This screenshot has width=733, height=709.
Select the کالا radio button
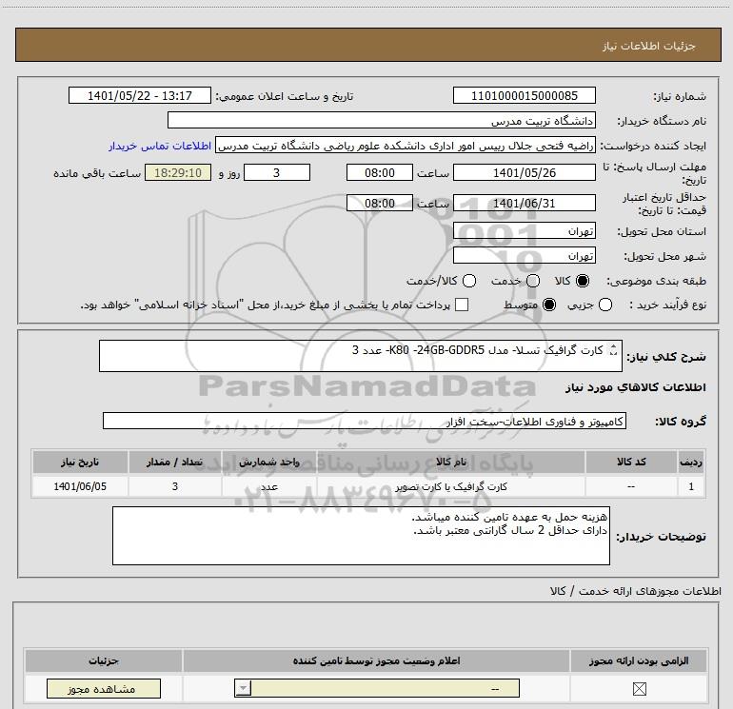583,281
